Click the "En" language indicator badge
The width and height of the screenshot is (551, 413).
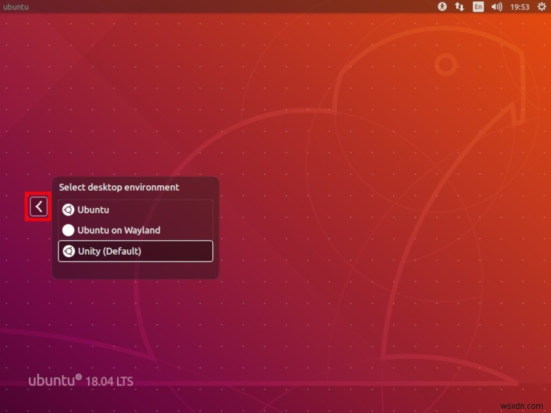click(477, 7)
